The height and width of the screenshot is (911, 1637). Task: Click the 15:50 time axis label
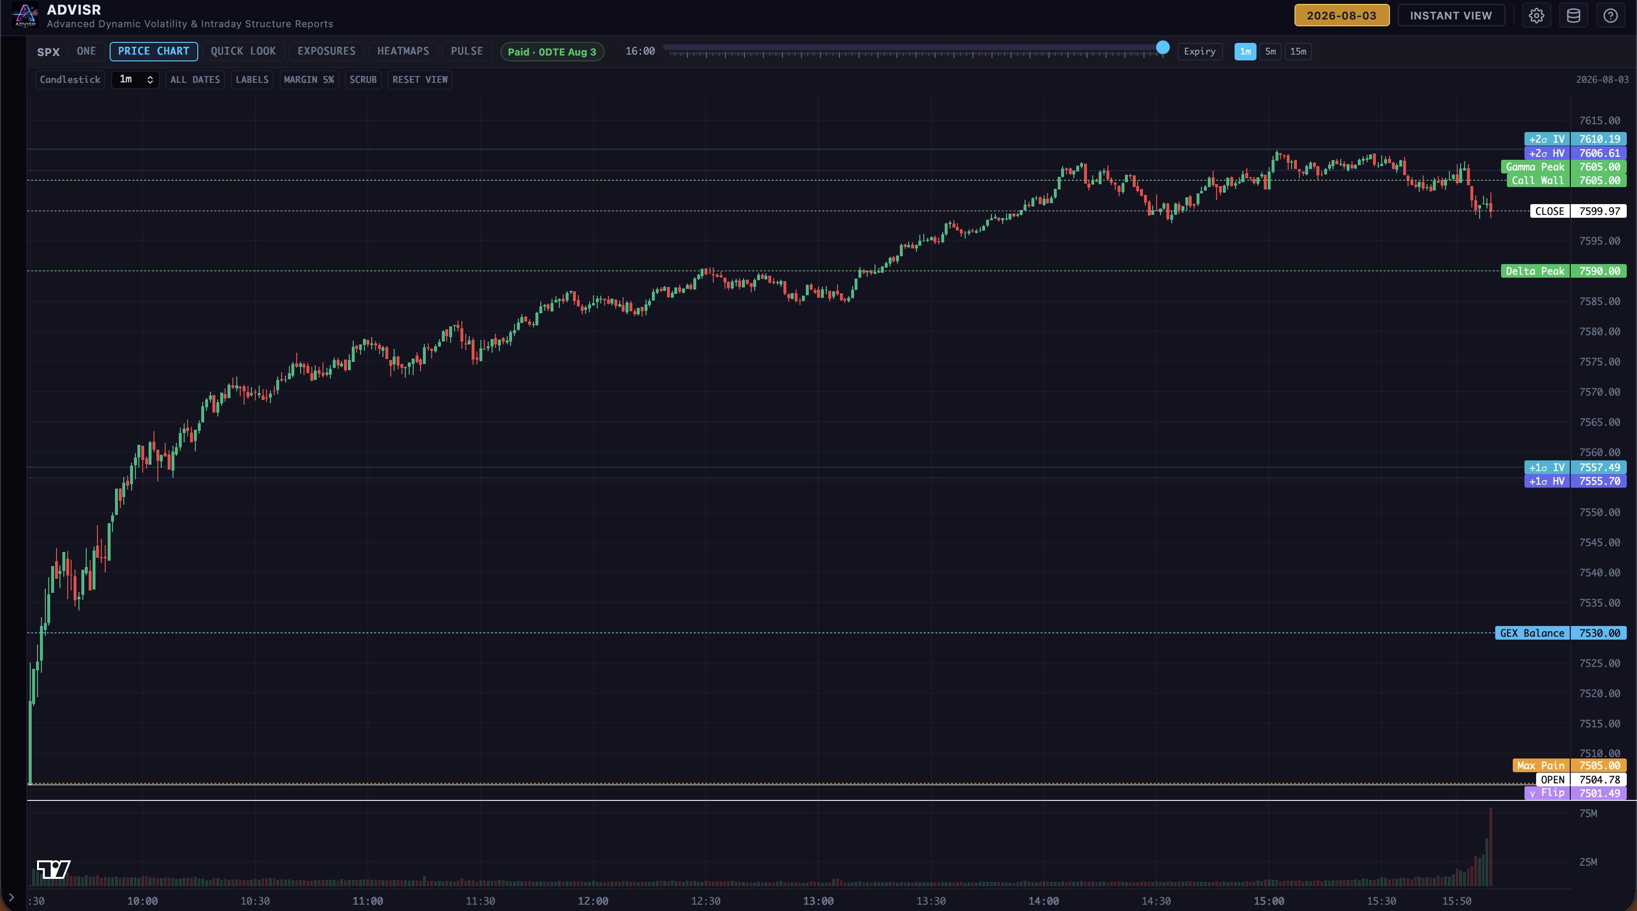[x=1457, y=901]
